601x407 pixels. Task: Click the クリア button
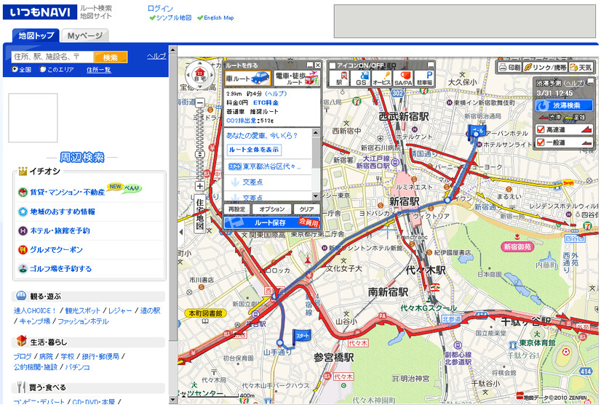click(x=306, y=209)
